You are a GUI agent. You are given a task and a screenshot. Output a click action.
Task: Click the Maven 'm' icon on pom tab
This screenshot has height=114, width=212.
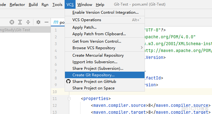pyautogui.click(x=56, y=22)
